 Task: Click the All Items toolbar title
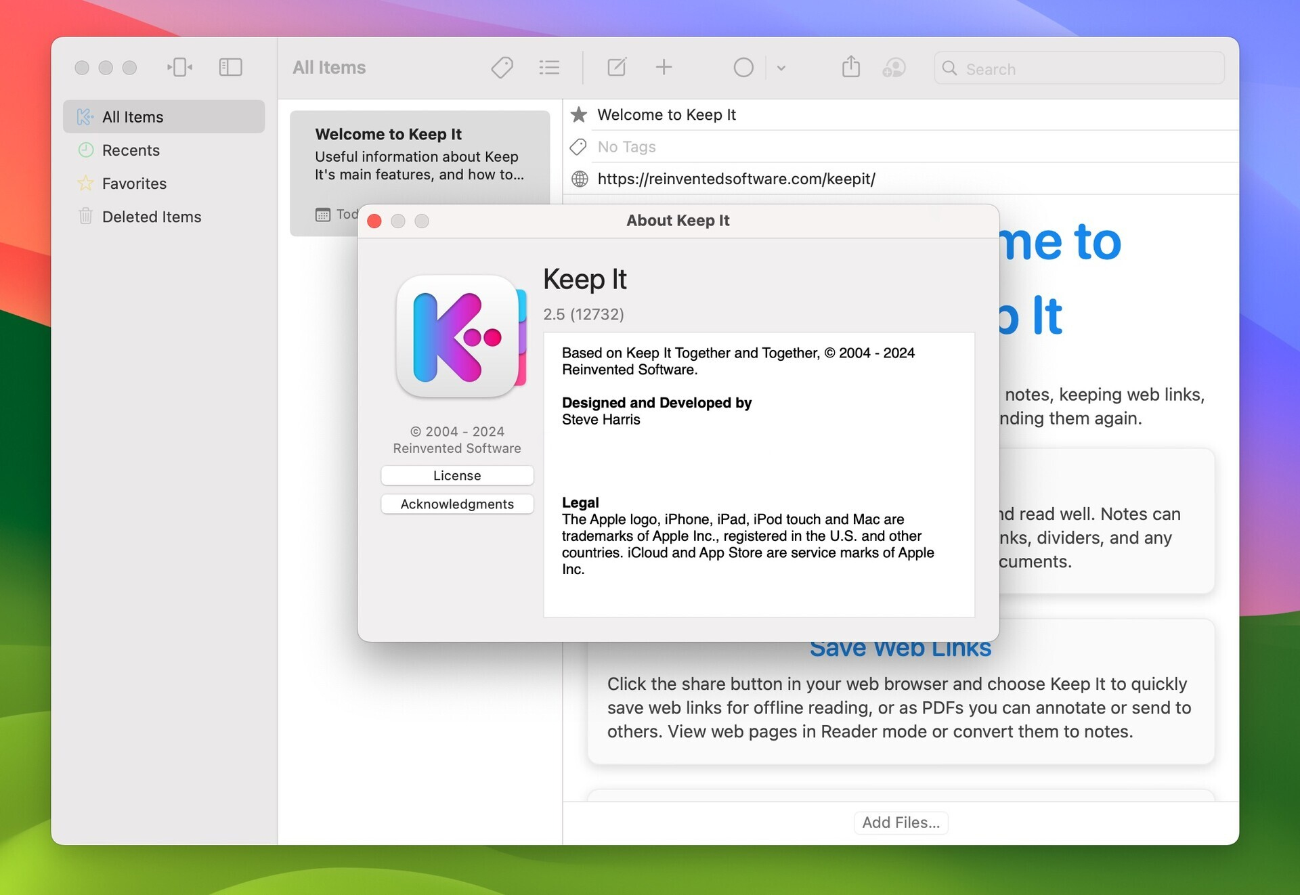pos(329,68)
